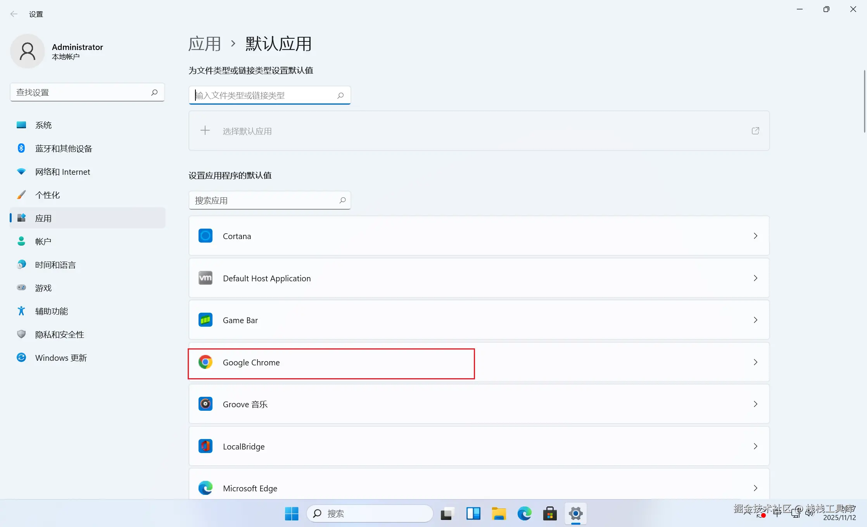Click the LocalBridge app icon
The height and width of the screenshot is (527, 867).
[x=206, y=446]
